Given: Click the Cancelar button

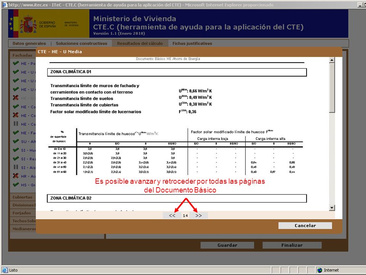Looking at the screenshot, I should [305, 225].
